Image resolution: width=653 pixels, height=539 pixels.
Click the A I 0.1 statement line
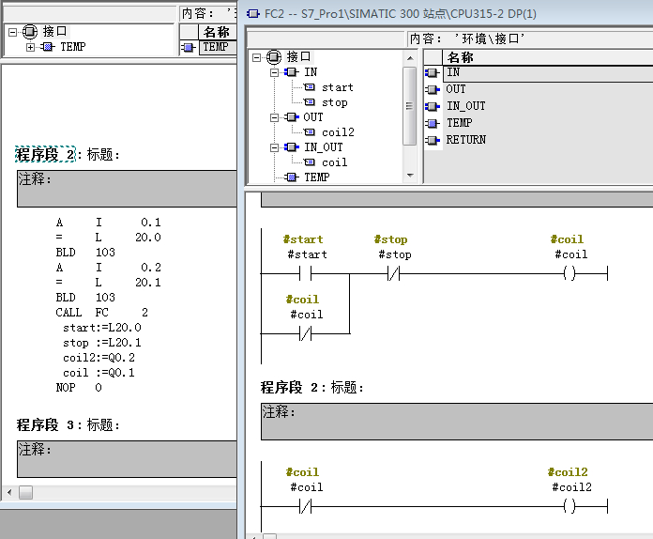[x=108, y=223]
